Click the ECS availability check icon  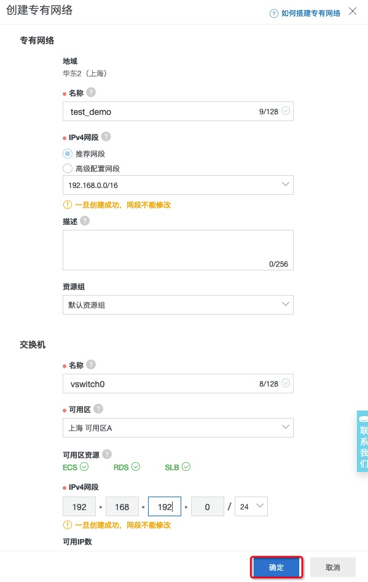(85, 466)
